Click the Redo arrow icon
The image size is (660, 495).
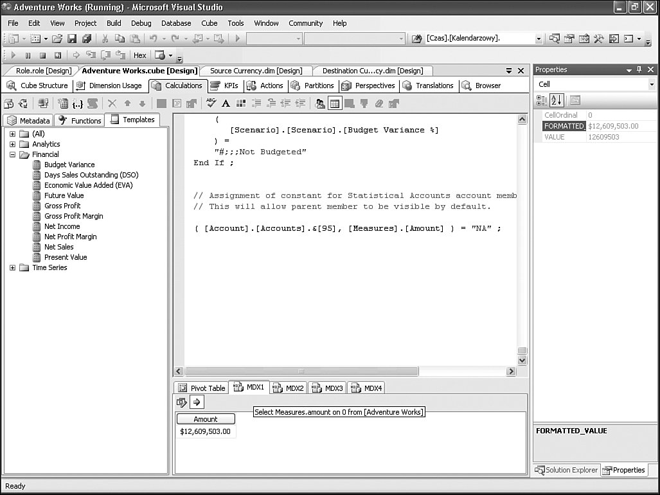(175, 39)
